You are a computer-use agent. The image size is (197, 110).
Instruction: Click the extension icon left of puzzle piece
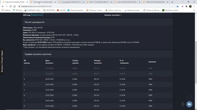pyautogui.click(x=183, y=6)
